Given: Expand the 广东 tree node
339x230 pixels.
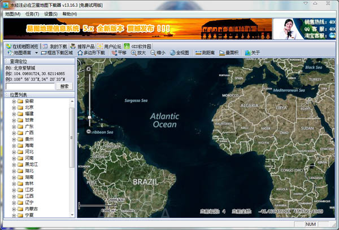Looking at the screenshot, I should [14, 126].
